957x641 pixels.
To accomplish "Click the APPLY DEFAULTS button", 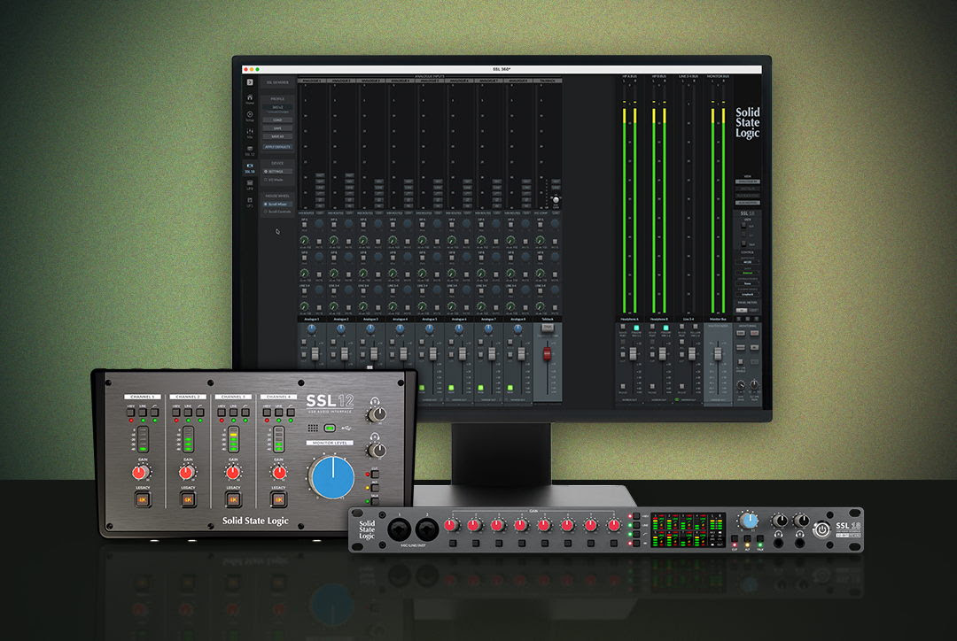I will pos(278,145).
